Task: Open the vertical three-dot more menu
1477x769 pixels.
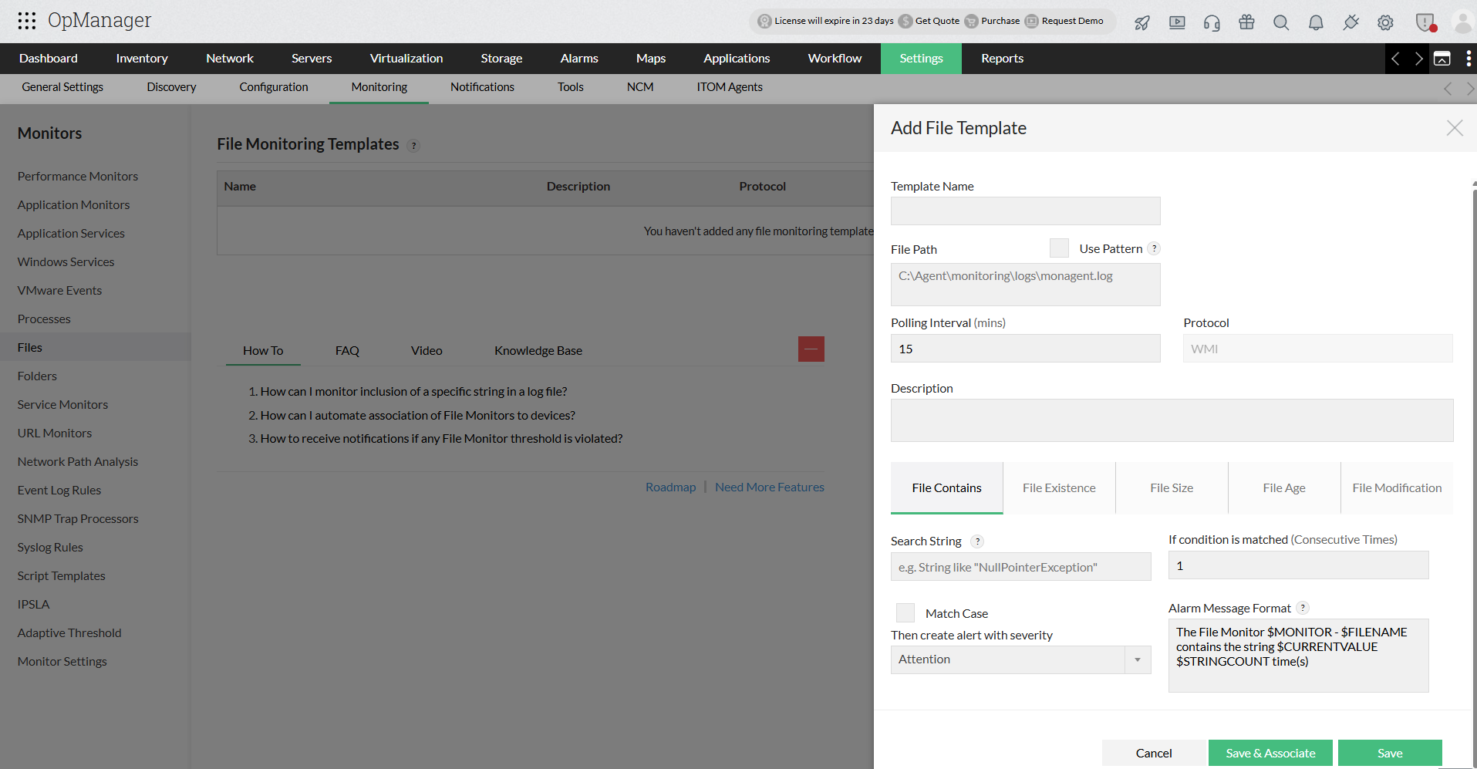Action: pyautogui.click(x=1468, y=59)
